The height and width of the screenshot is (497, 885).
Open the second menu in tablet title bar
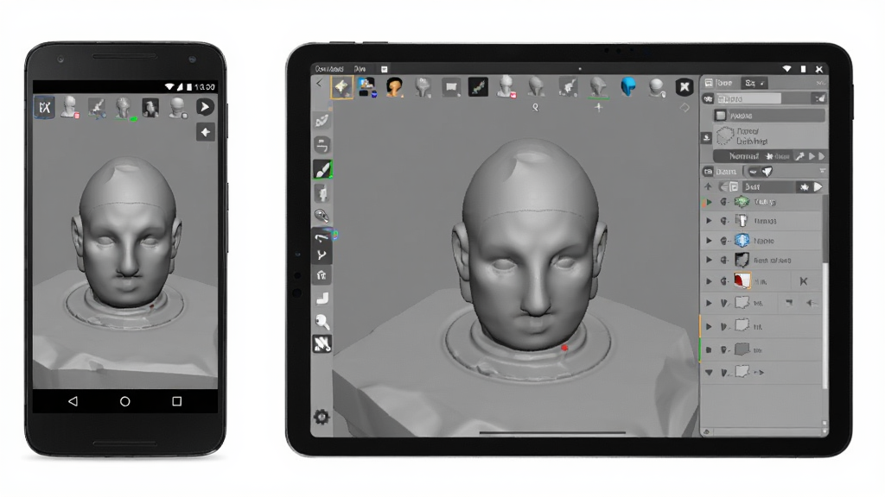[x=360, y=69]
